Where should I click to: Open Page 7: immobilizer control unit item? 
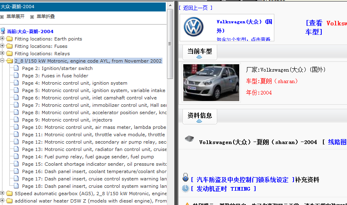pos(94,105)
